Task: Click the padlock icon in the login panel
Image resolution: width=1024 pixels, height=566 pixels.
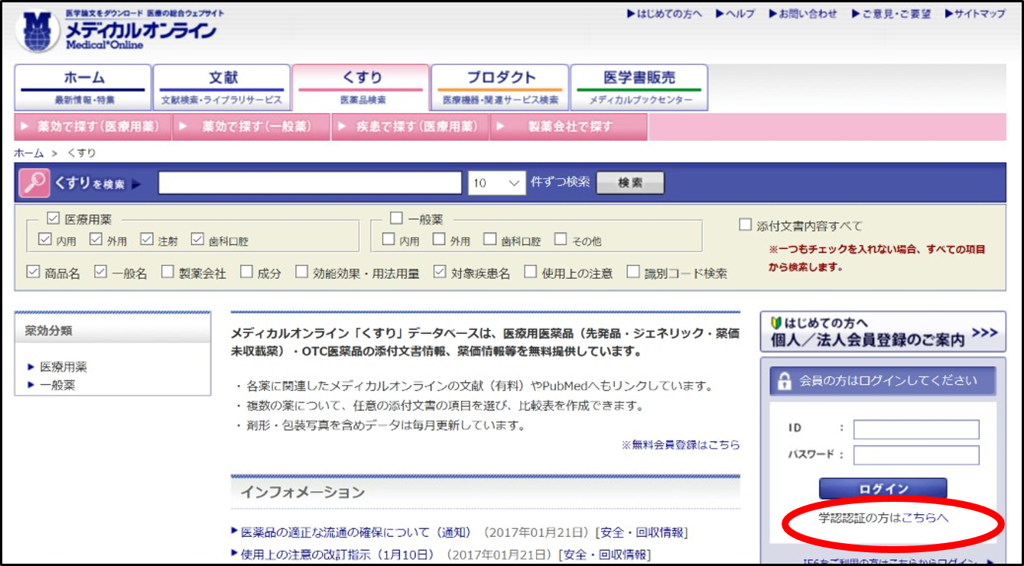Action: click(783, 380)
